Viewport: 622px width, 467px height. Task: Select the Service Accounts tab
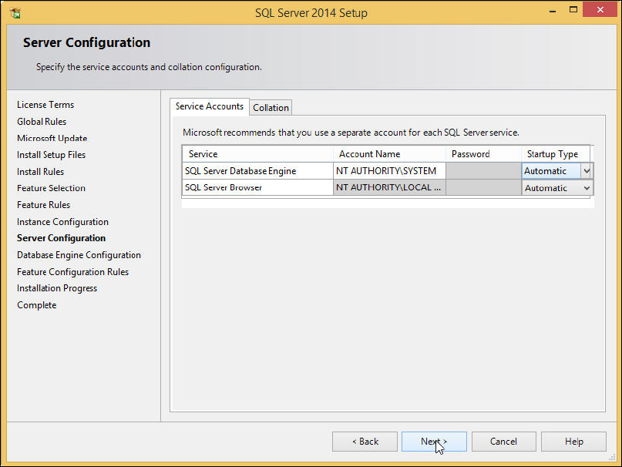pyautogui.click(x=209, y=106)
